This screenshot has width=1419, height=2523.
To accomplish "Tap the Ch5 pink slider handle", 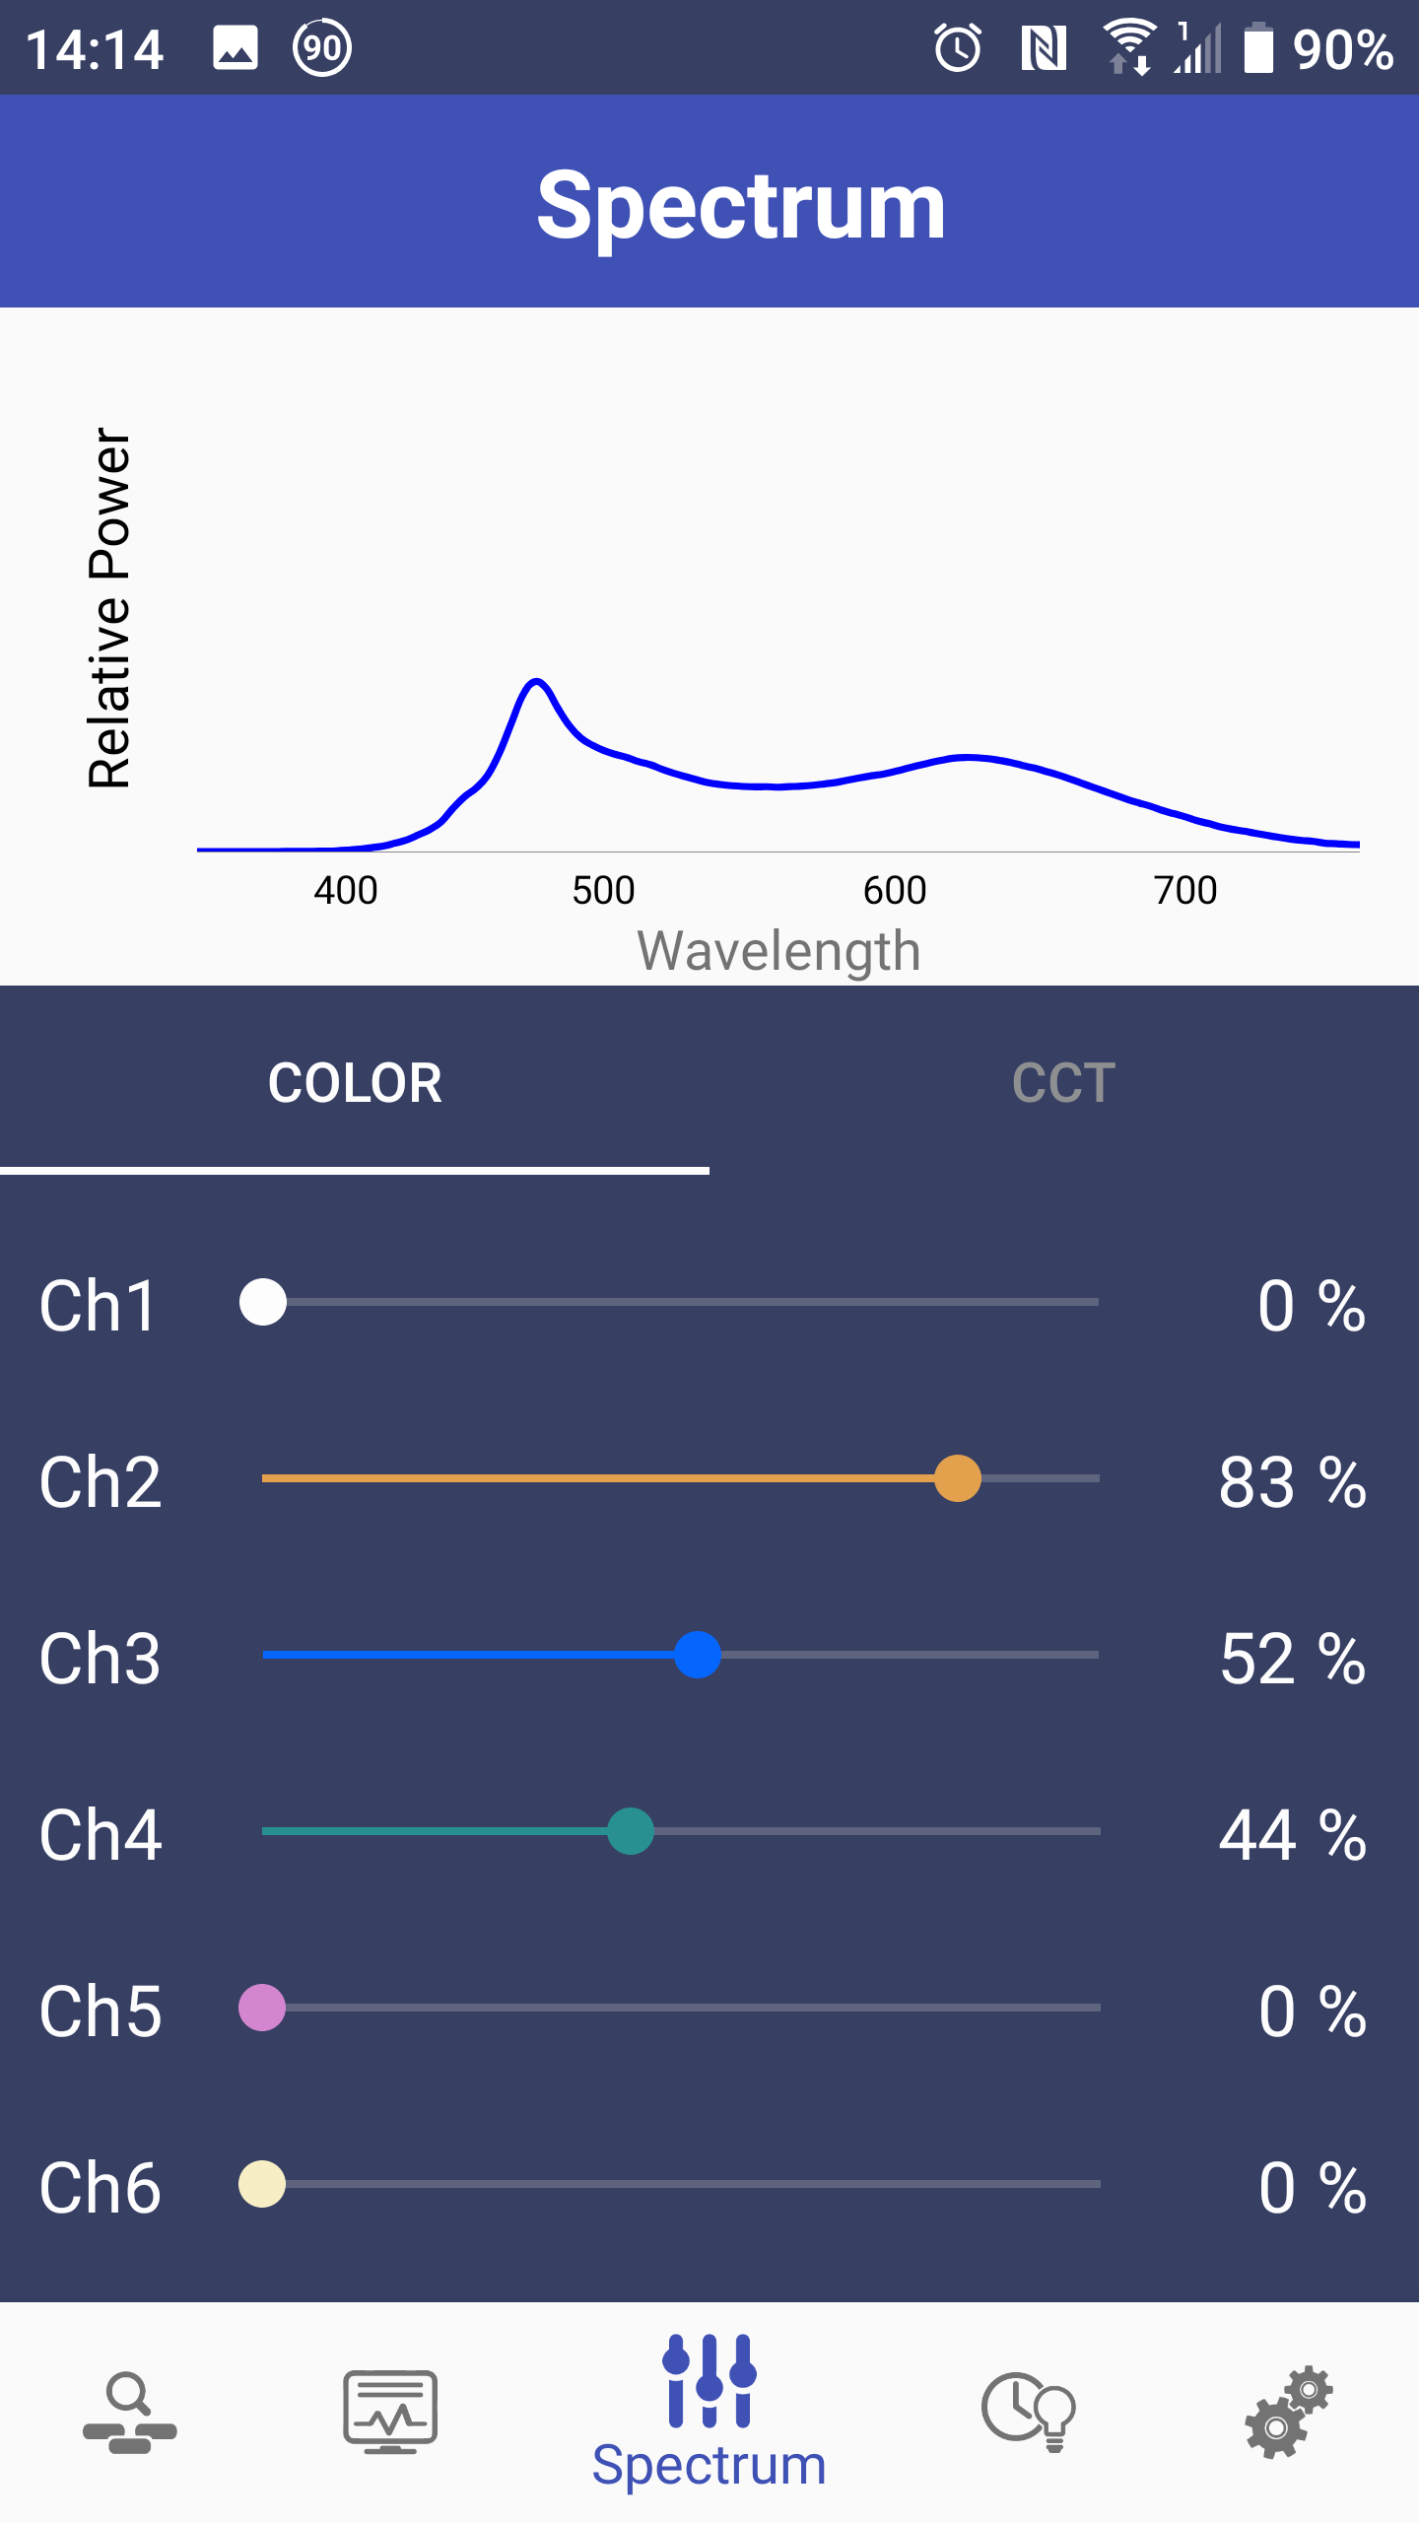I will [262, 2008].
